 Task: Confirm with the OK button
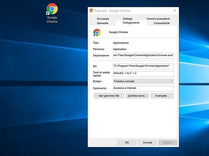(127, 143)
